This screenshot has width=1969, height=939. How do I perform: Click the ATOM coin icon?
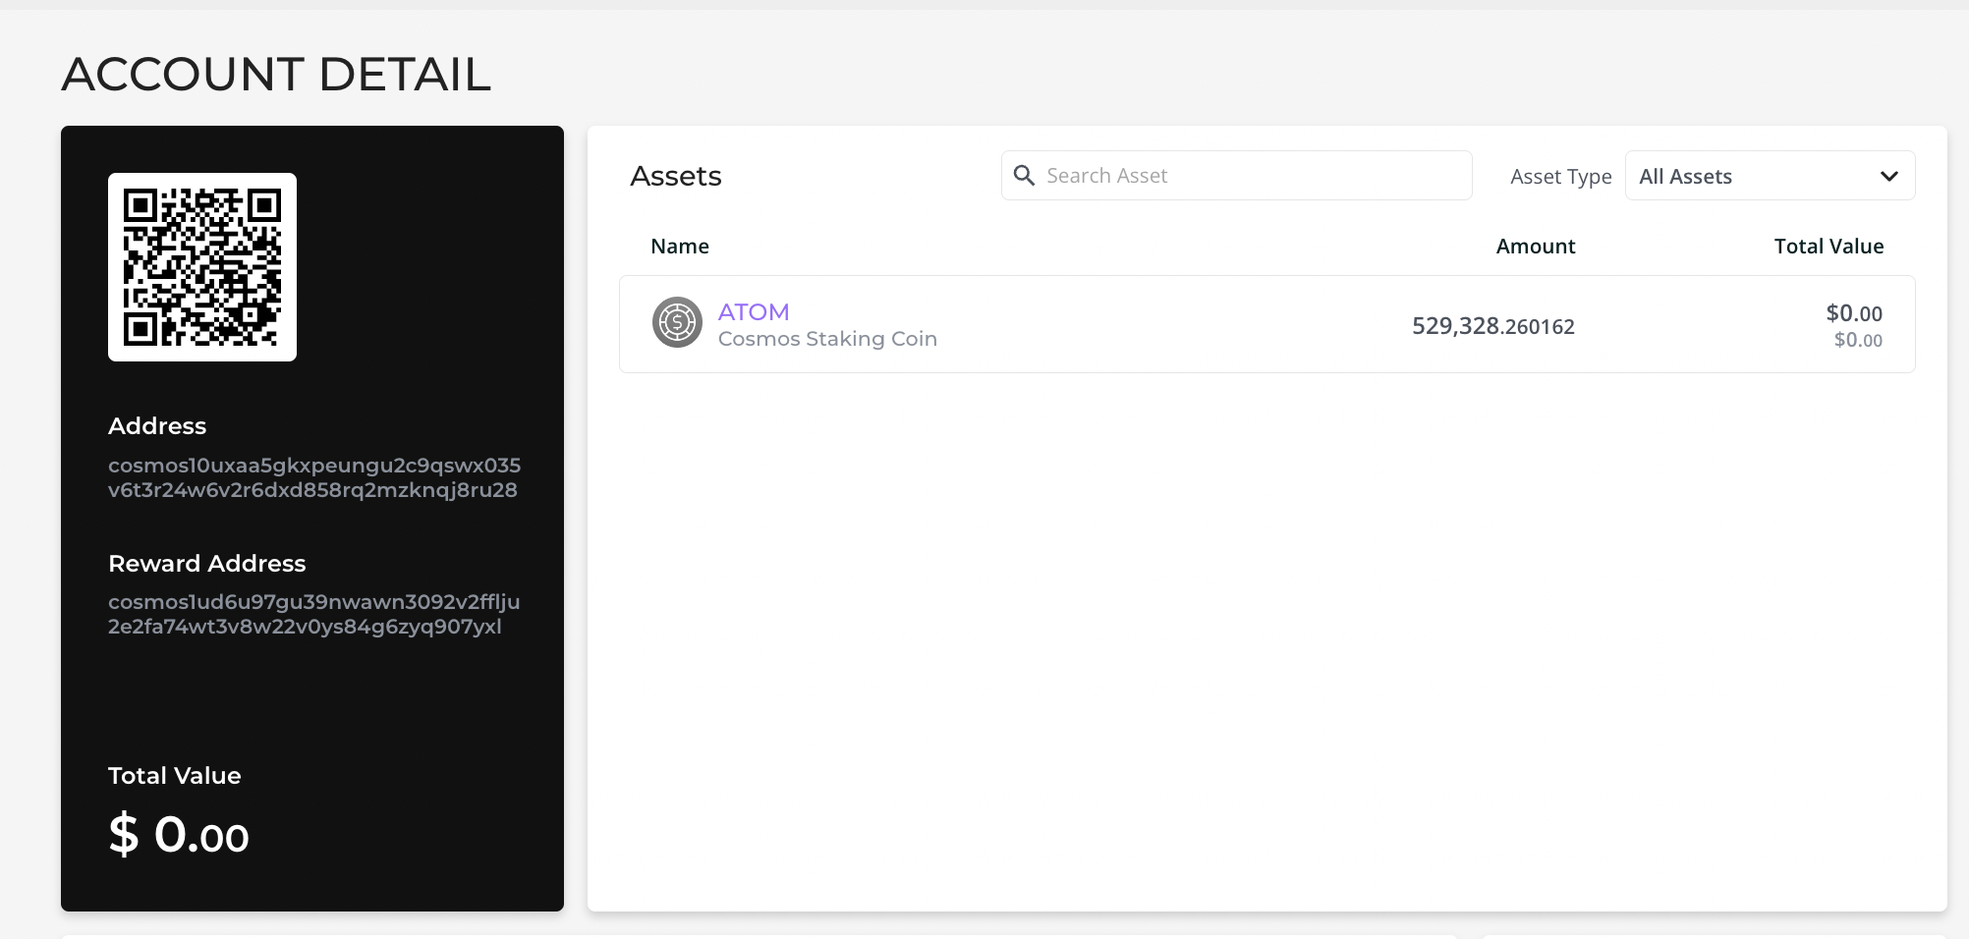677,322
